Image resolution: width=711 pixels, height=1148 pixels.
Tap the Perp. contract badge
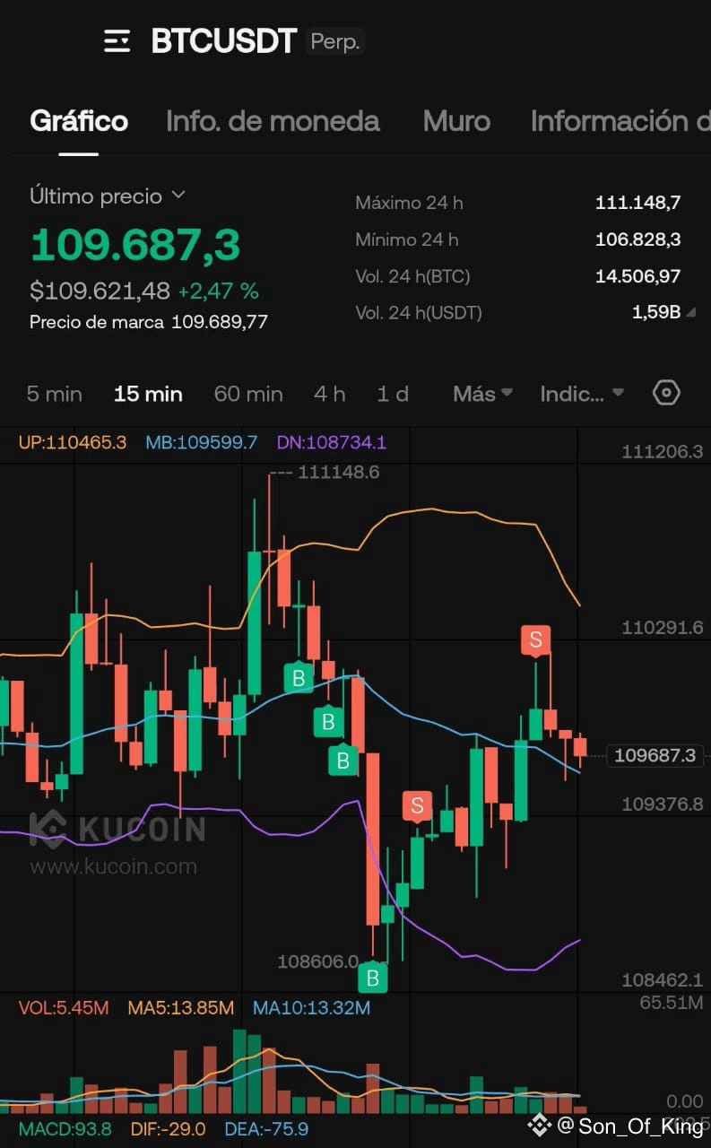(335, 42)
